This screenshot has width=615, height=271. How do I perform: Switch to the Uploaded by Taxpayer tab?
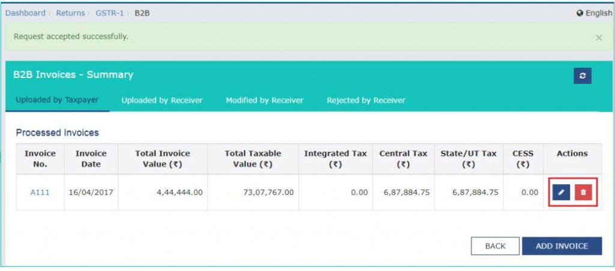[x=57, y=100]
